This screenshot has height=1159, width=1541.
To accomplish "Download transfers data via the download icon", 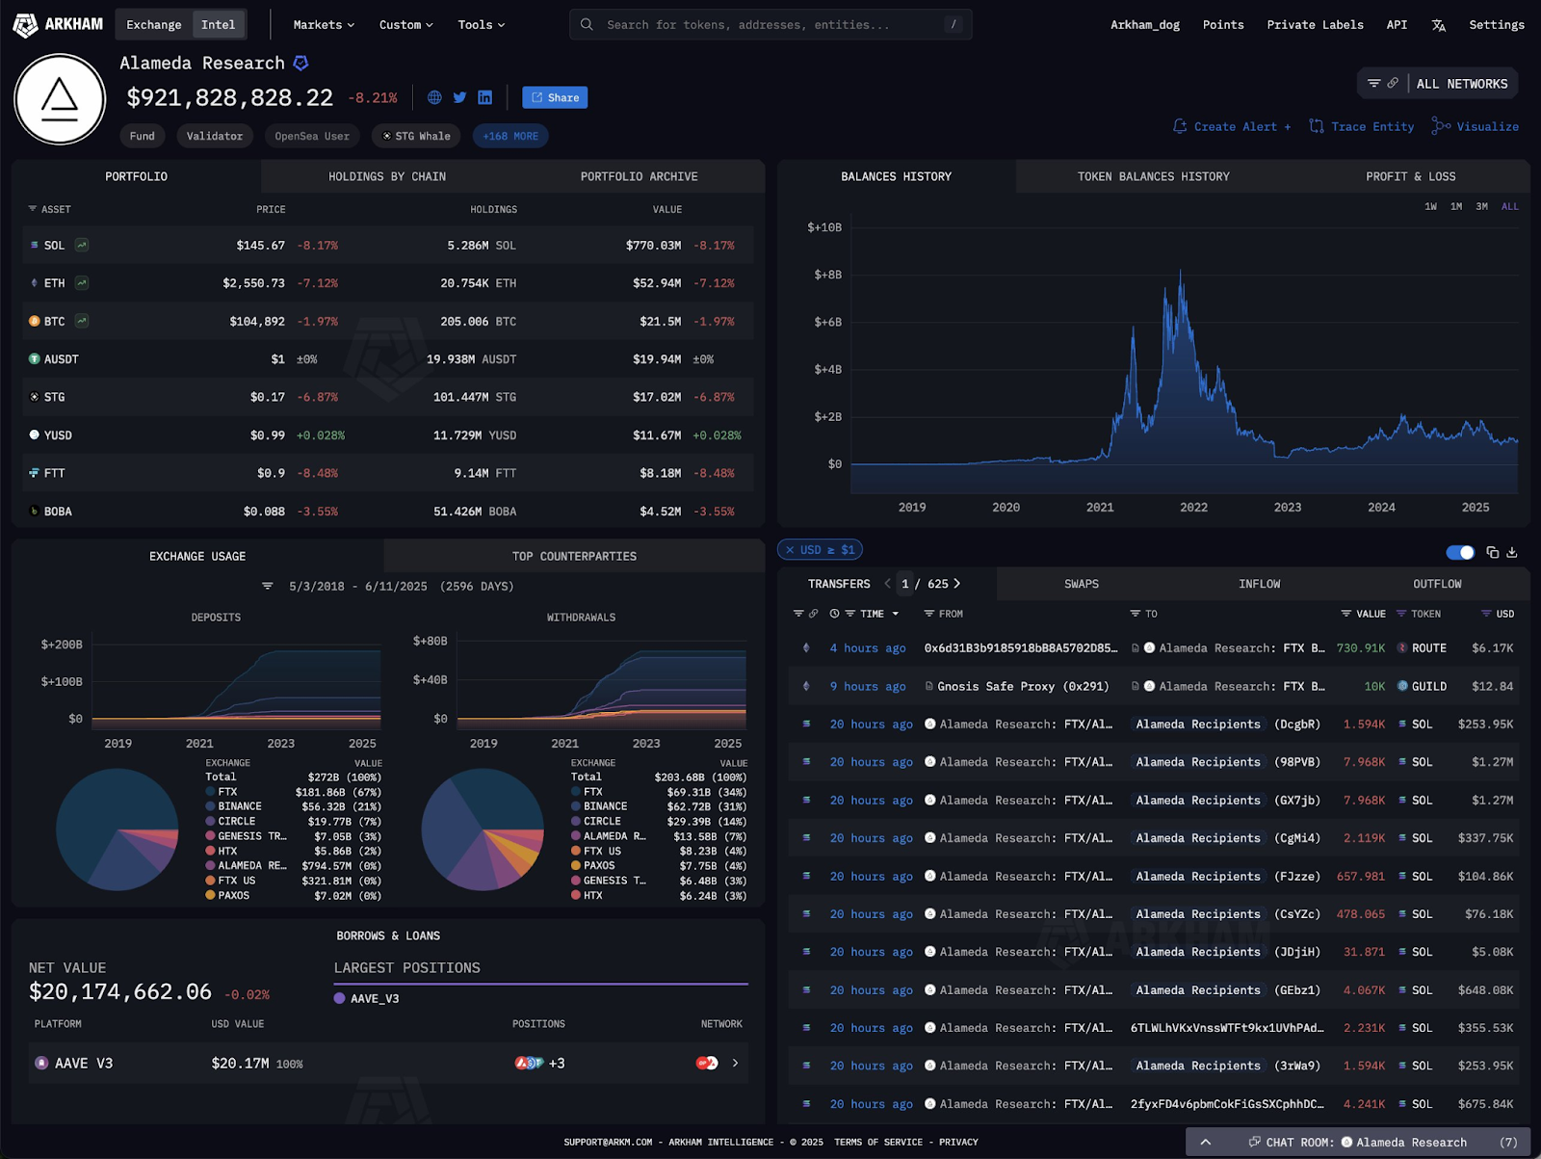I will (x=1512, y=552).
